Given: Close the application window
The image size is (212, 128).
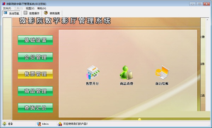Looking at the screenshot, I should 206,4.
